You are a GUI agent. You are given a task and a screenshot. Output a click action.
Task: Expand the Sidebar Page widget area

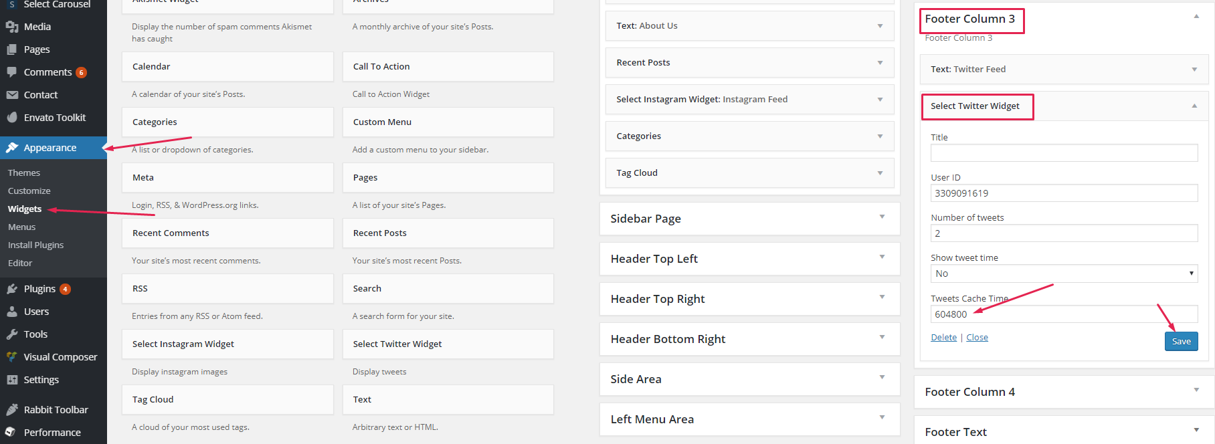click(882, 217)
